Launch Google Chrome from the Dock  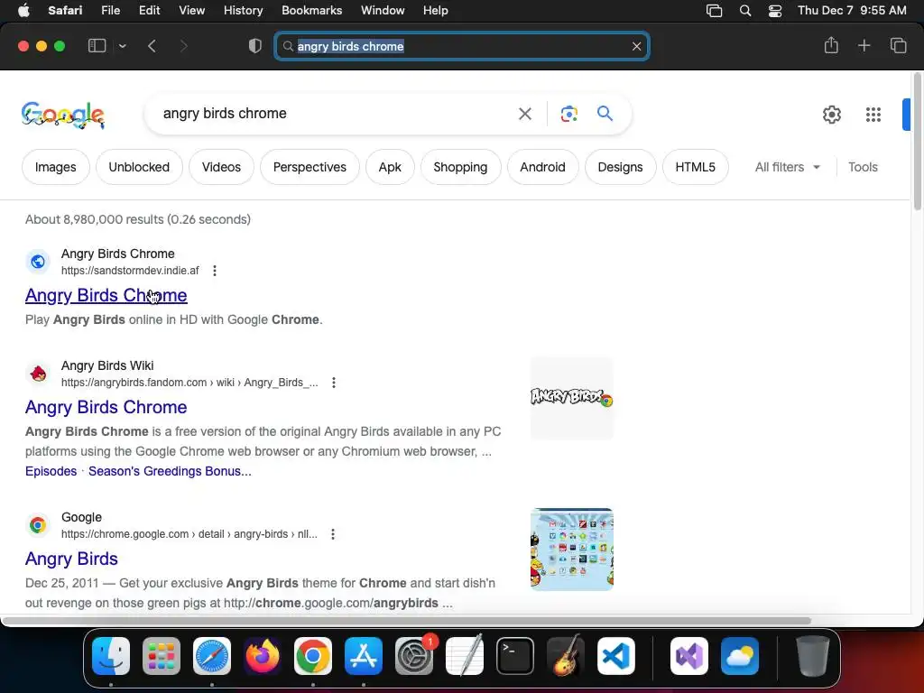click(313, 656)
